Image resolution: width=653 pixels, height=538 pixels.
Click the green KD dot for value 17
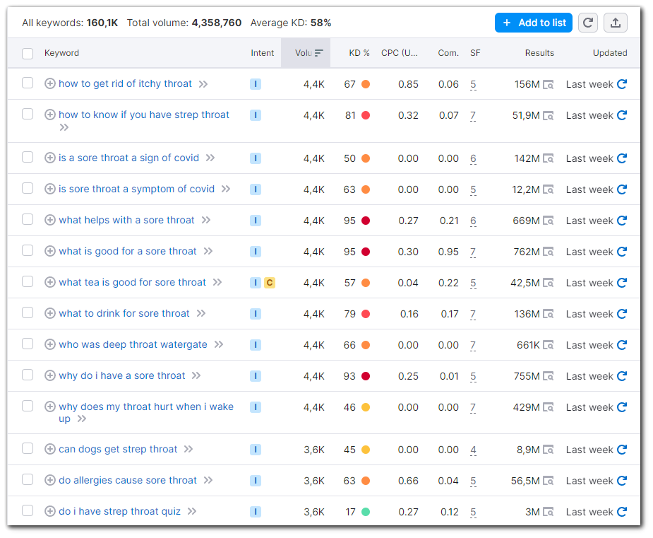tap(366, 512)
